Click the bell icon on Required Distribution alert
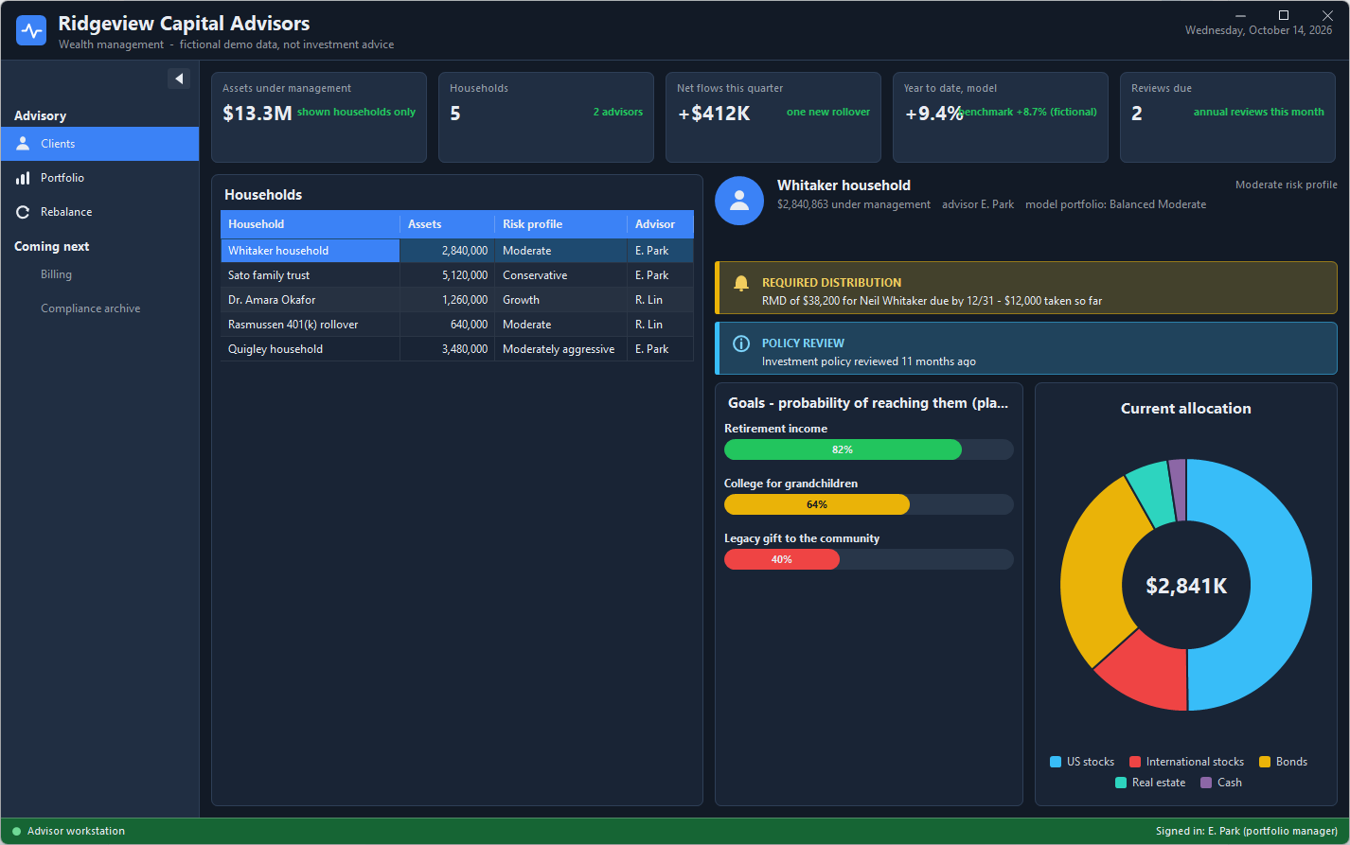The height and width of the screenshot is (845, 1350). [x=741, y=283]
